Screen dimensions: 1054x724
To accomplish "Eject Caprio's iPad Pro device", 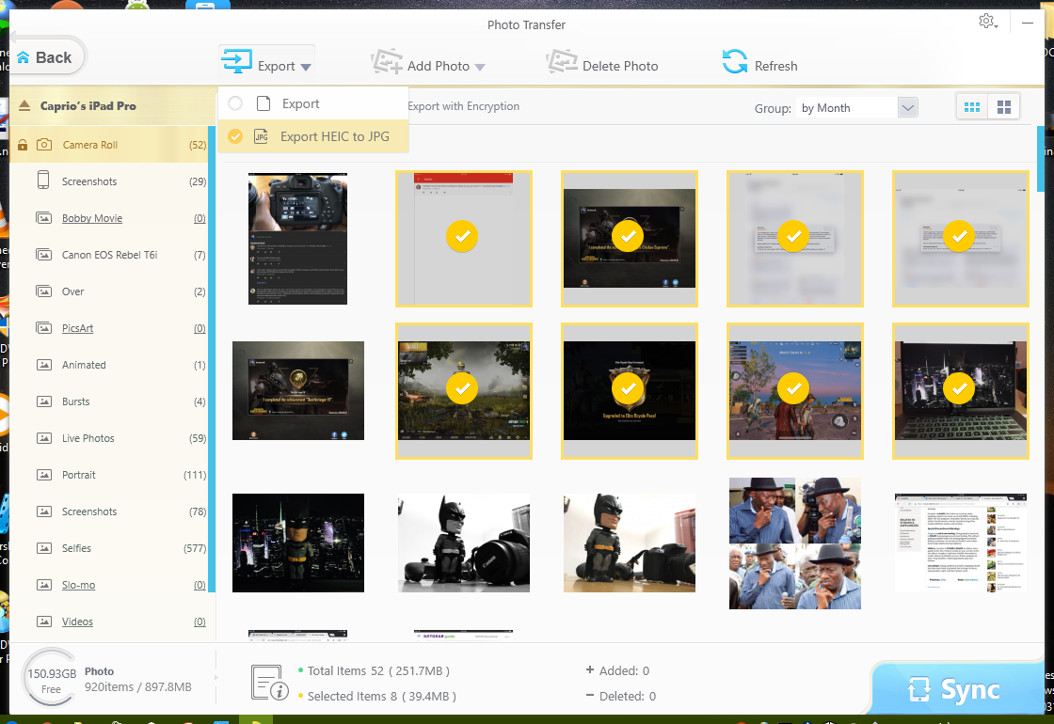I will point(24,105).
